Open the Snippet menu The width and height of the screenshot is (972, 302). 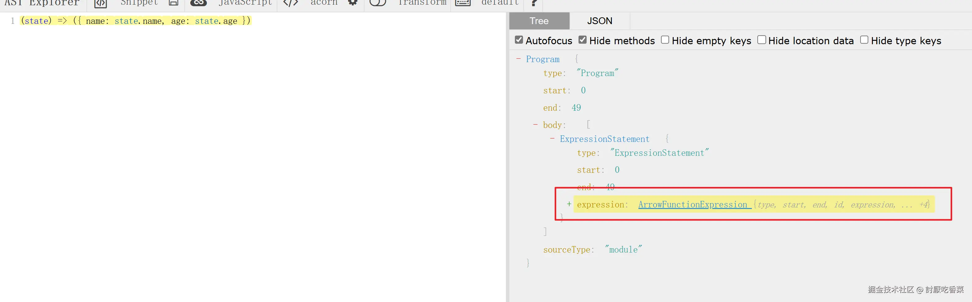click(x=139, y=3)
